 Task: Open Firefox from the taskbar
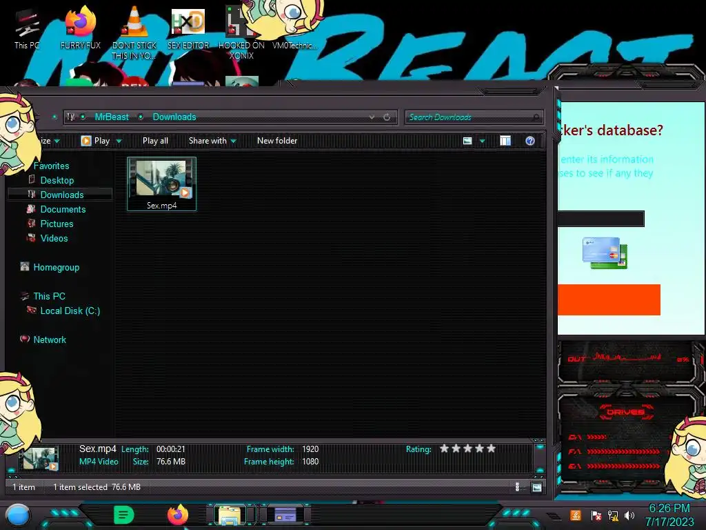178,515
